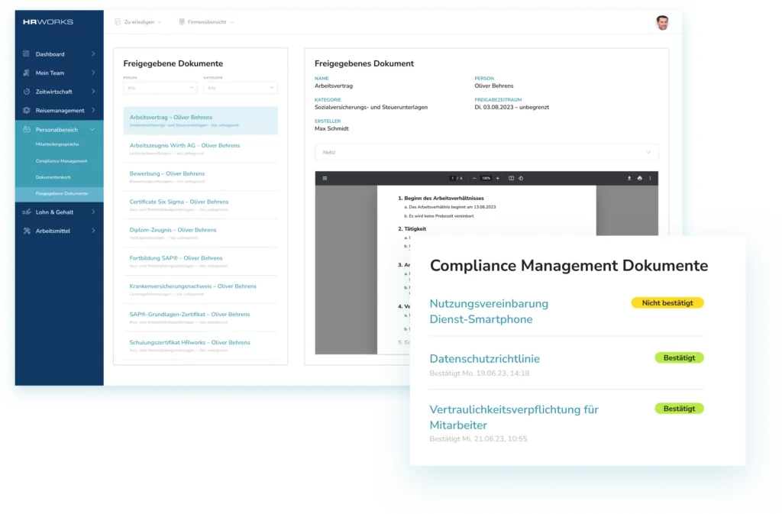Expand Zeitwirtschaft in the sidebar
Viewport: 782px width, 514px height.
pos(59,92)
